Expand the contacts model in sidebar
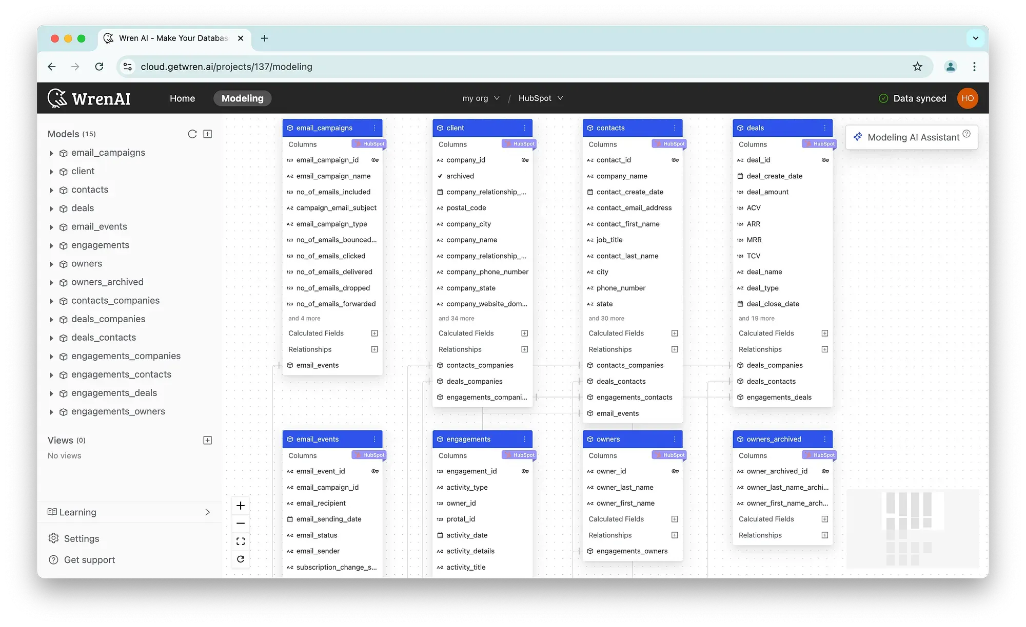The width and height of the screenshot is (1026, 627). click(51, 190)
